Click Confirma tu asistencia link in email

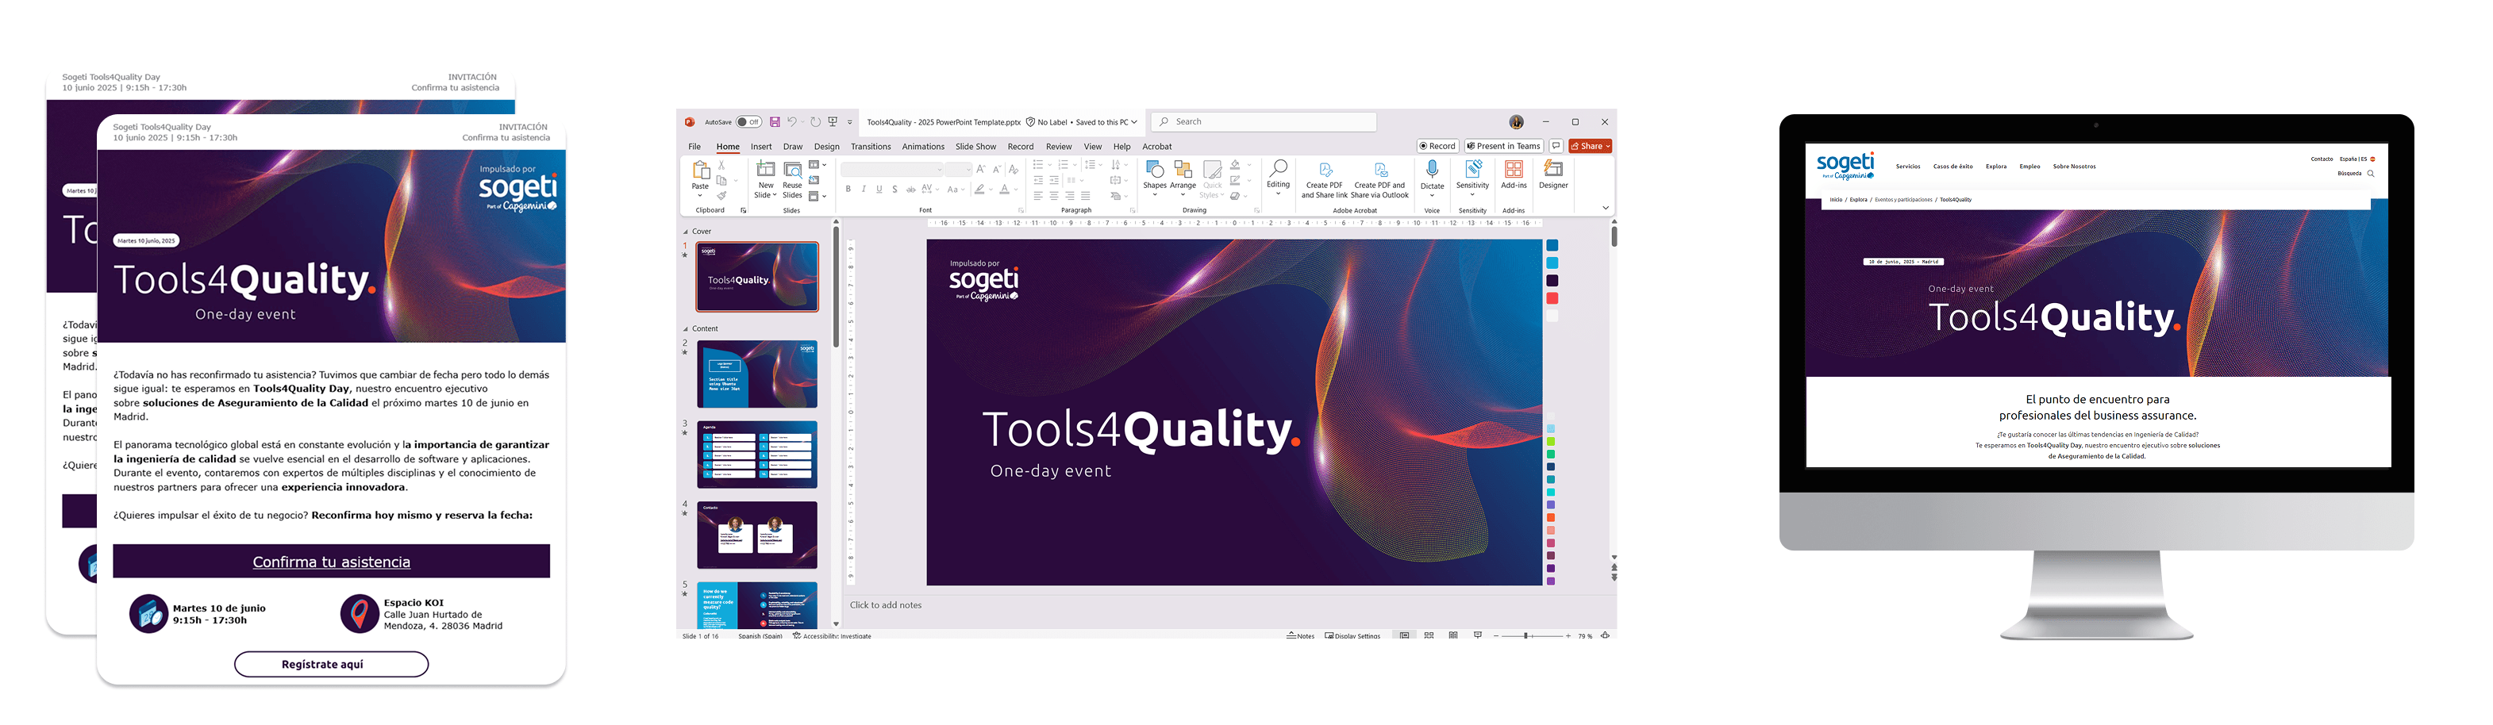(331, 562)
